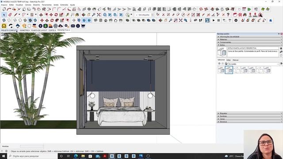Screen dimensions: 283x159
Task: Click the style name input field
Action: coord(252,48)
